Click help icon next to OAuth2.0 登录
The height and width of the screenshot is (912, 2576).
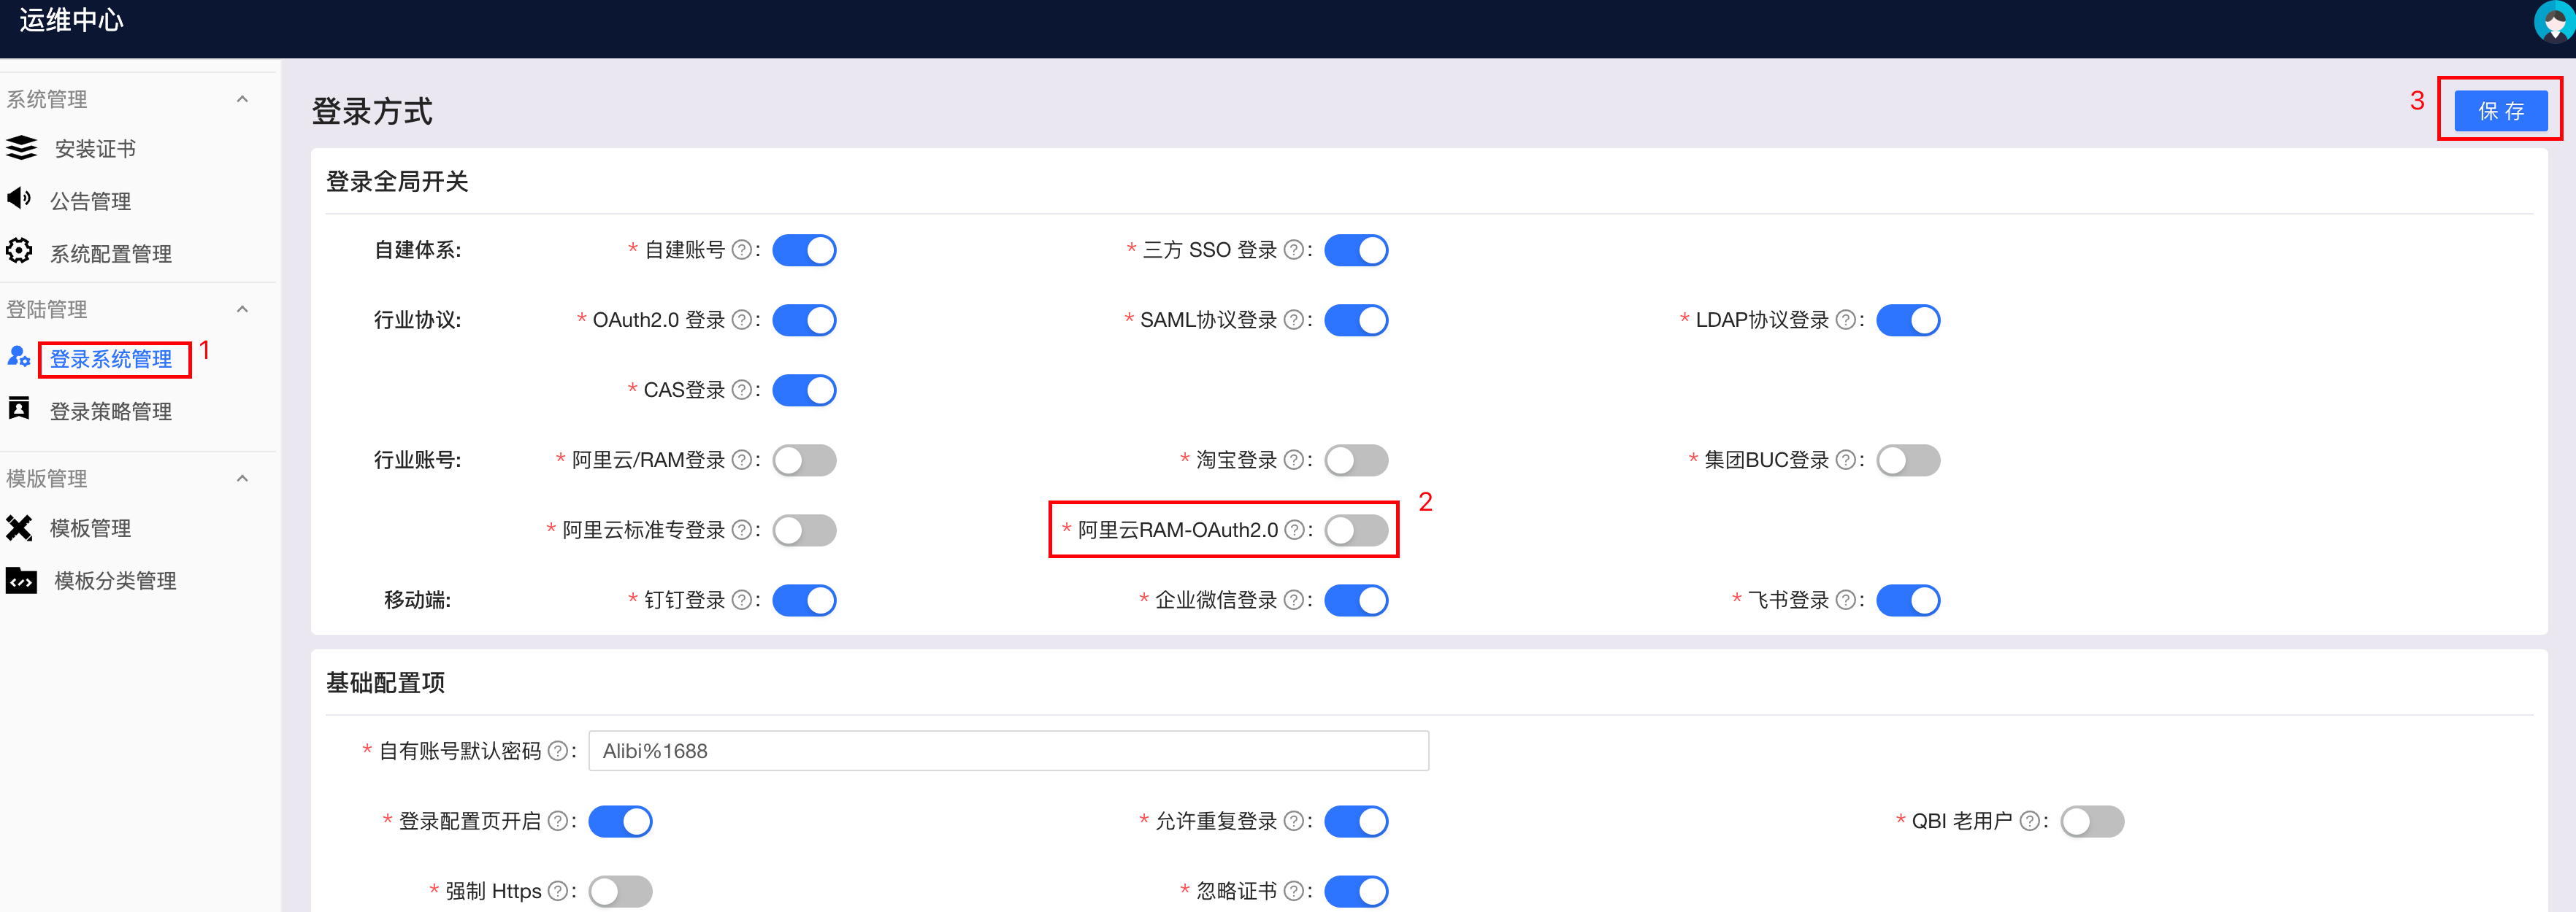click(x=742, y=320)
